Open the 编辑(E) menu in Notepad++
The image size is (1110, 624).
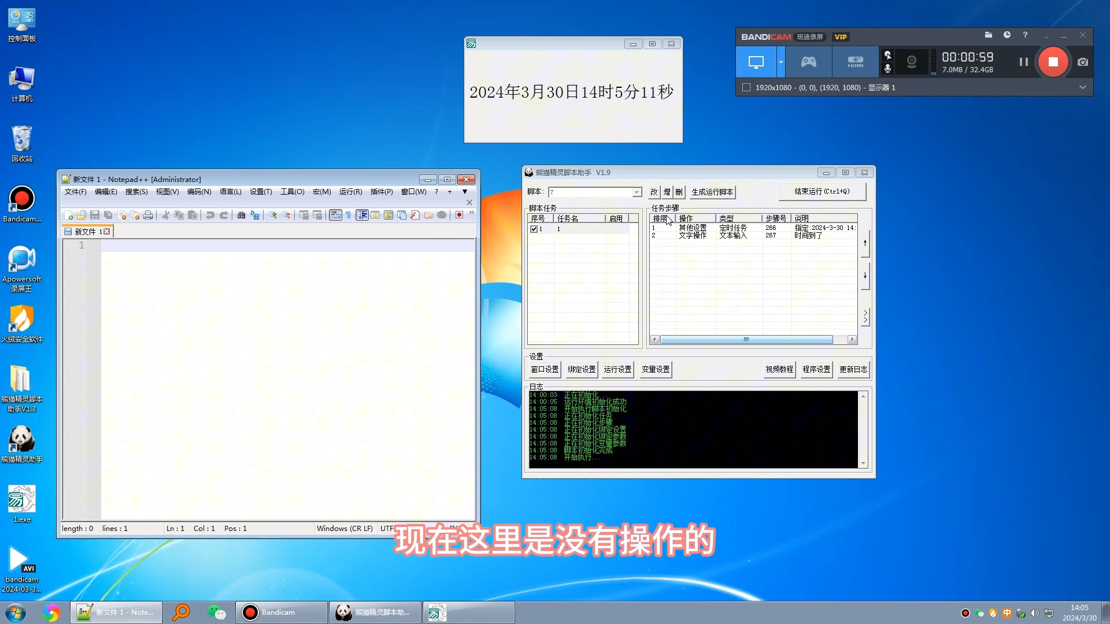click(x=106, y=192)
